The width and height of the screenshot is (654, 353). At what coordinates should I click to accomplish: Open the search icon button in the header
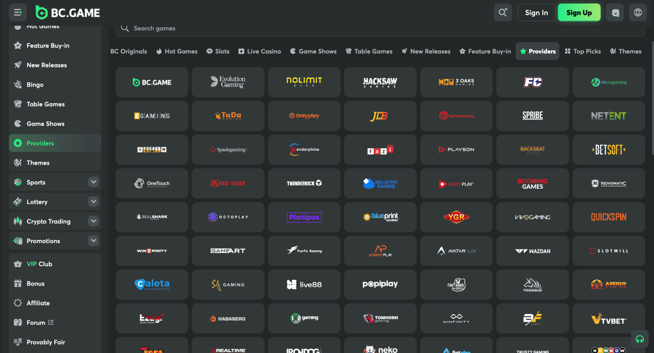pyautogui.click(x=503, y=12)
